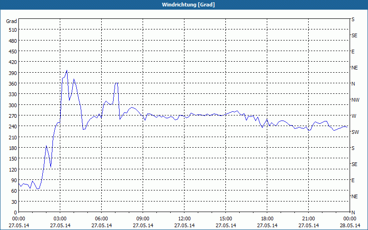Click the blue line's highest peak near 390
Screen dimensions: 368x230
[67, 70]
